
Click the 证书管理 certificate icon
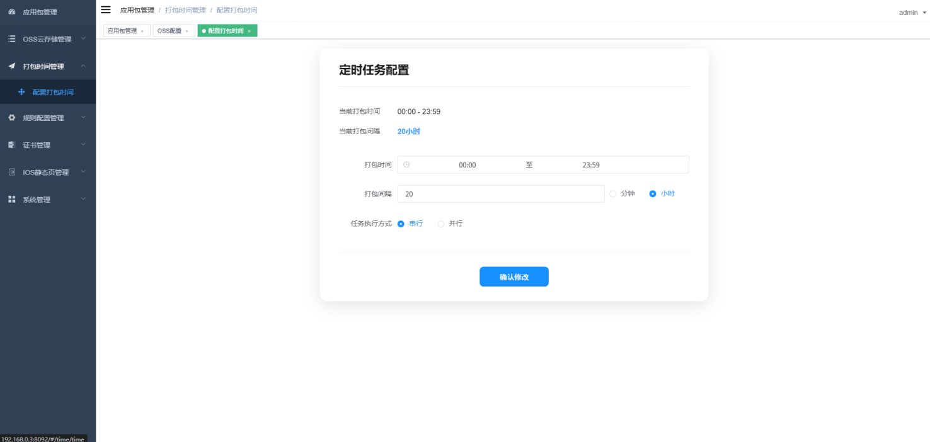[11, 145]
